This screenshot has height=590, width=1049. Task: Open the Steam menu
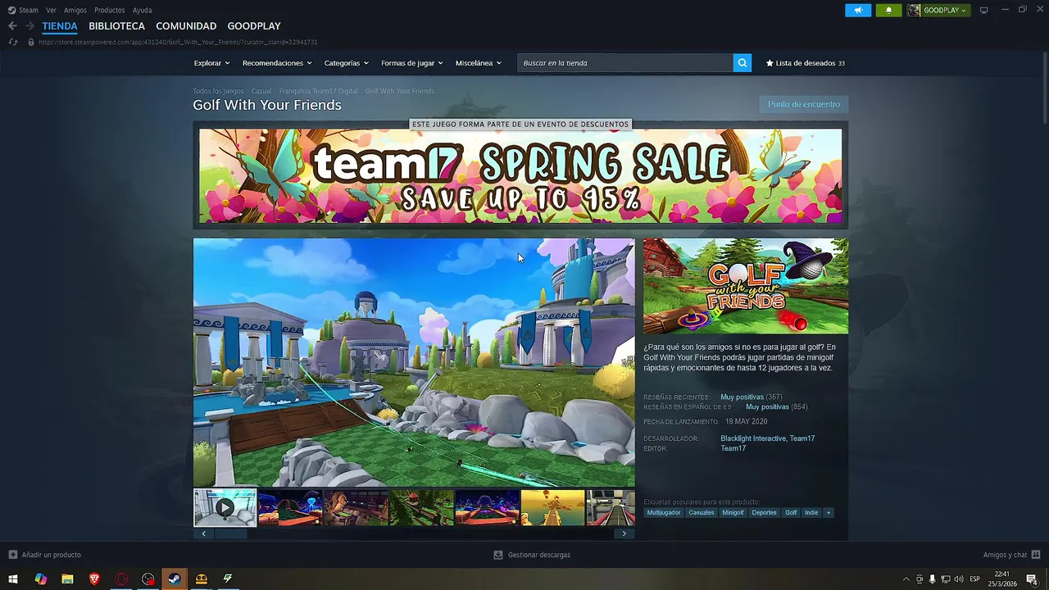29,11
